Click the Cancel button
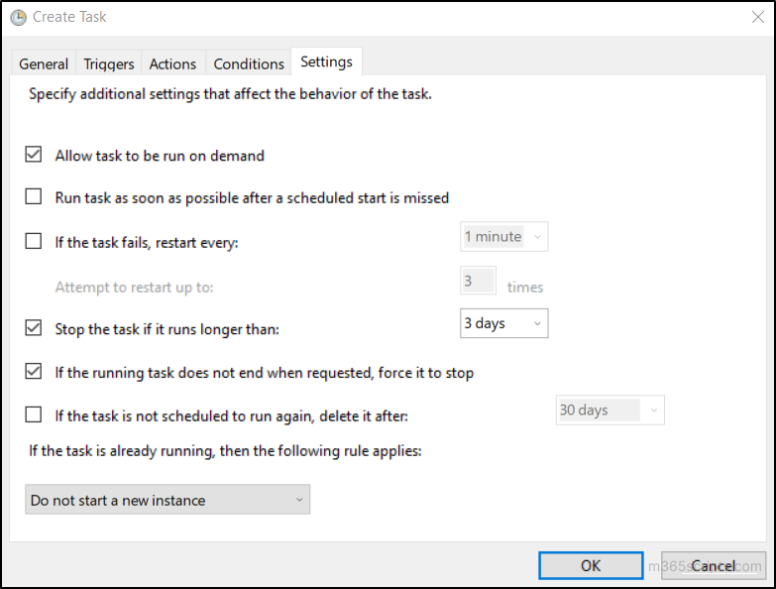Image resolution: width=776 pixels, height=589 pixels. pos(714,565)
